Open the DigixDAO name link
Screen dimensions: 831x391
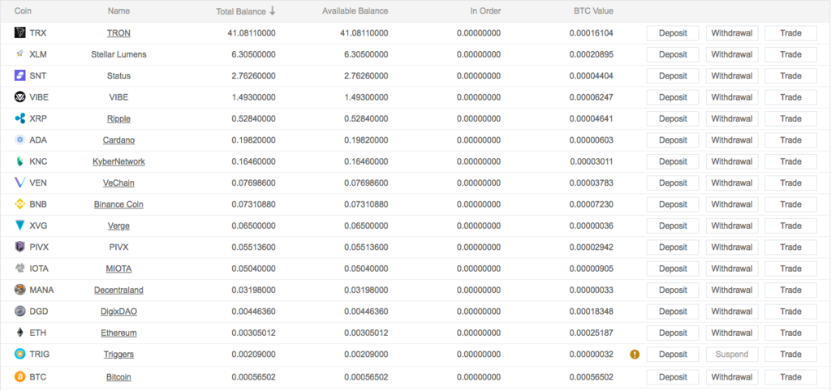(x=118, y=312)
